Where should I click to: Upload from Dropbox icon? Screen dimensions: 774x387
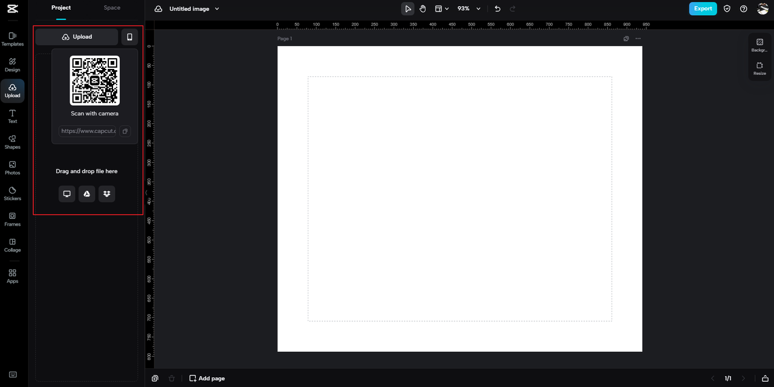point(107,193)
